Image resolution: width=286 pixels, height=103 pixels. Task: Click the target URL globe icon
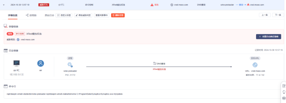(255, 65)
